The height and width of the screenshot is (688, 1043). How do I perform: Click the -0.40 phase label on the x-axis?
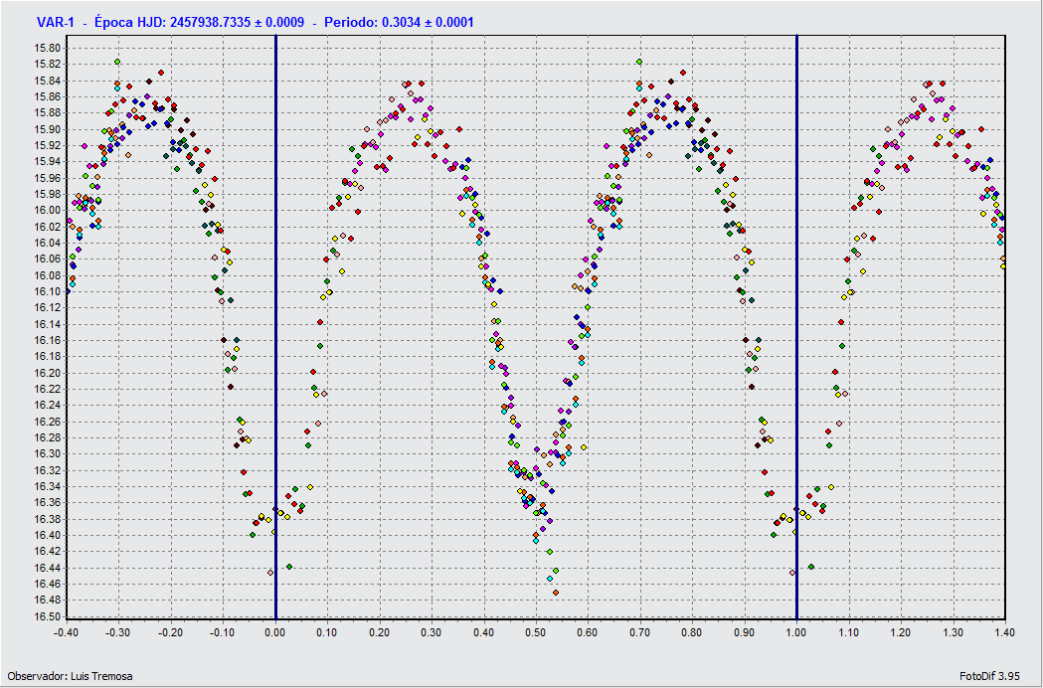pos(66,630)
